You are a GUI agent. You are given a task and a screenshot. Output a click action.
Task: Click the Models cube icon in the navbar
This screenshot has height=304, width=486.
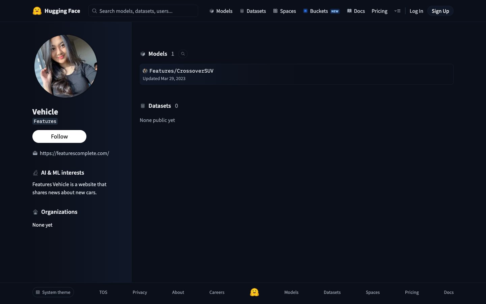211,11
